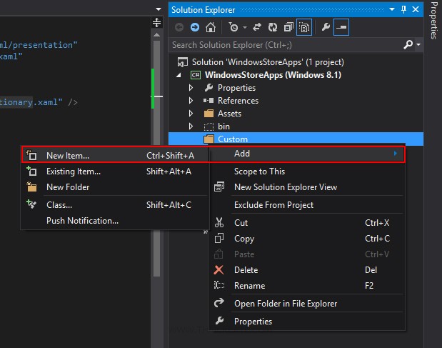Click the Forward navigation arrow icon

pos(195,27)
